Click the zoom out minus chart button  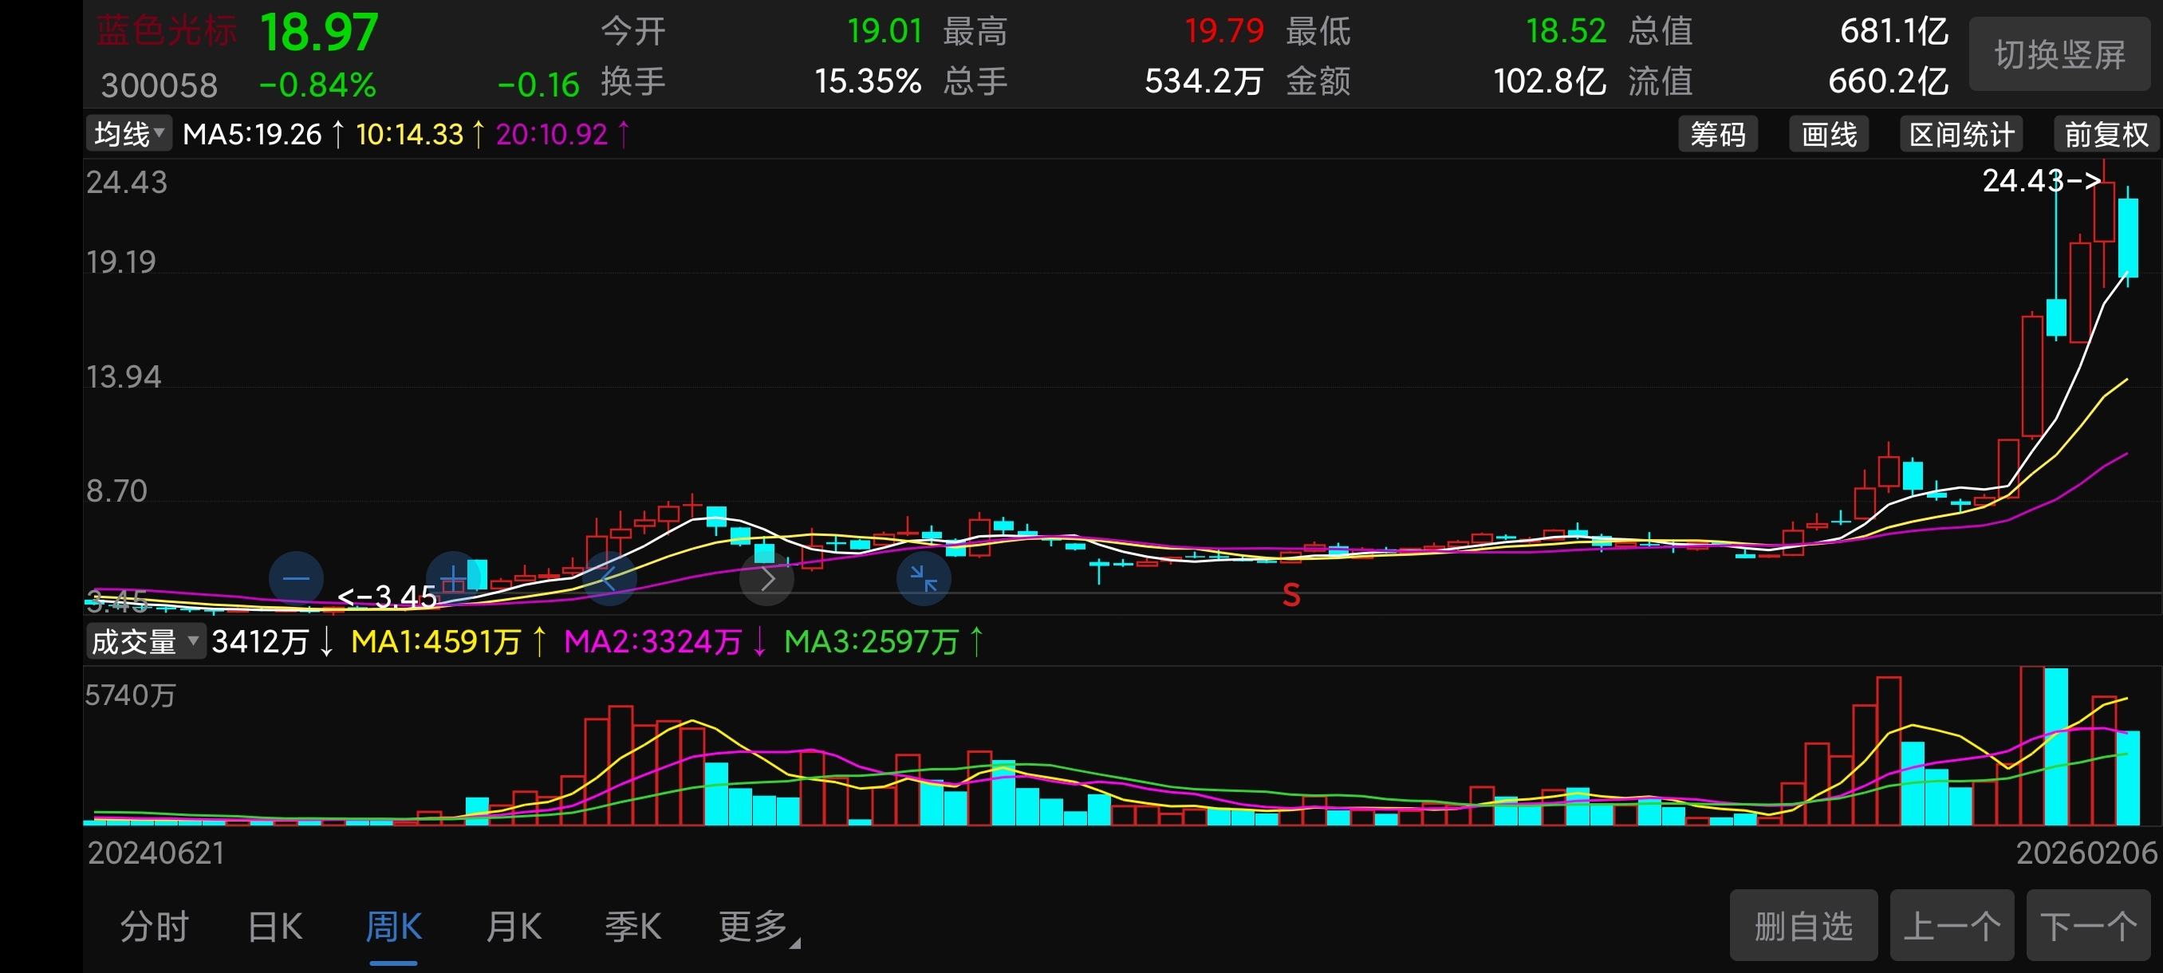pyautogui.click(x=296, y=578)
